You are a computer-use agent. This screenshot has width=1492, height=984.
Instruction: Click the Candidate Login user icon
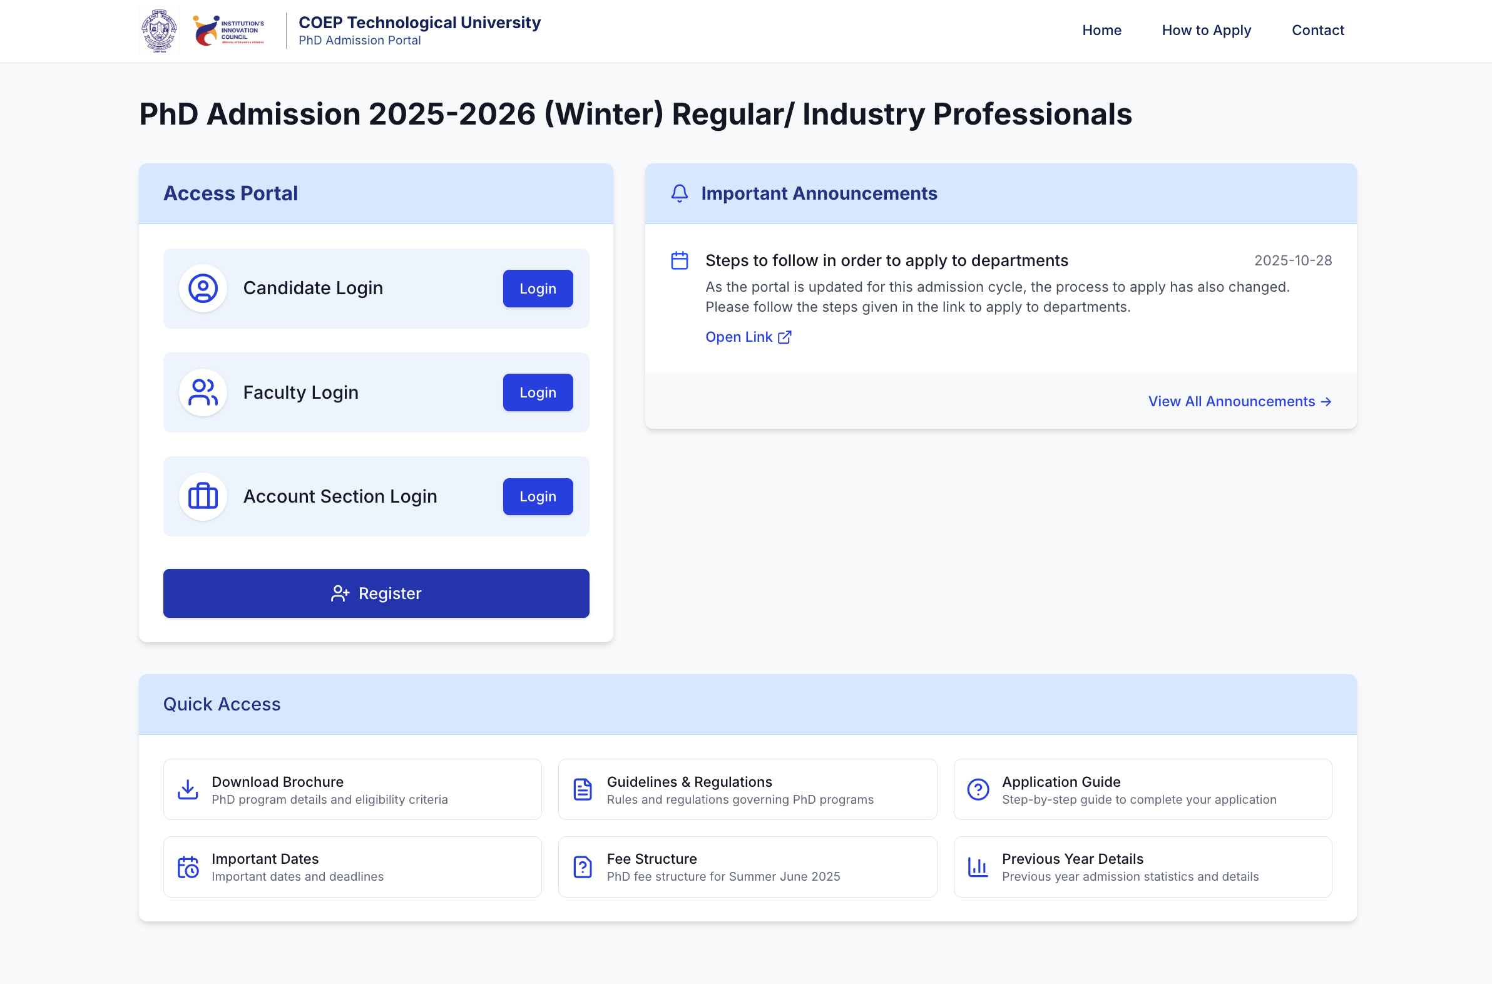(x=203, y=288)
